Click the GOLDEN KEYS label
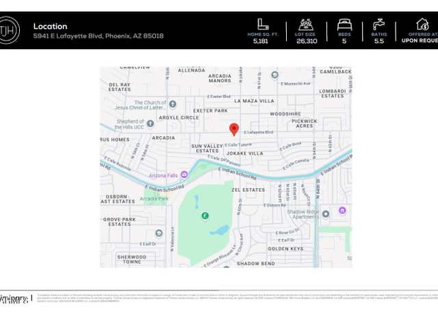 (286, 249)
